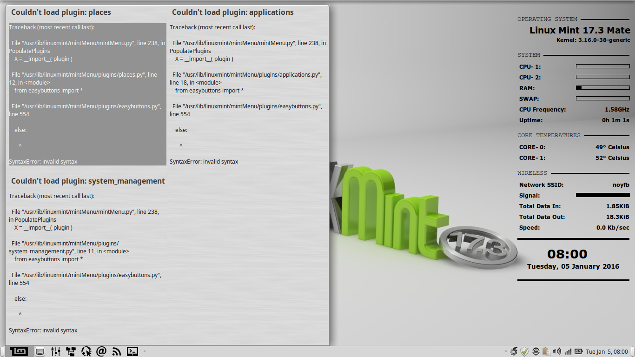Screen dimensions: 635x357
Task: Click "SyntaxError: invalid syntax" under the applications plugin
Action: 204,162
